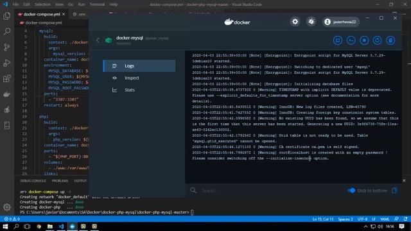Image resolution: width=411 pixels, height=231 pixels.
Task: Delete the docker-mysql container
Action: 390,40
